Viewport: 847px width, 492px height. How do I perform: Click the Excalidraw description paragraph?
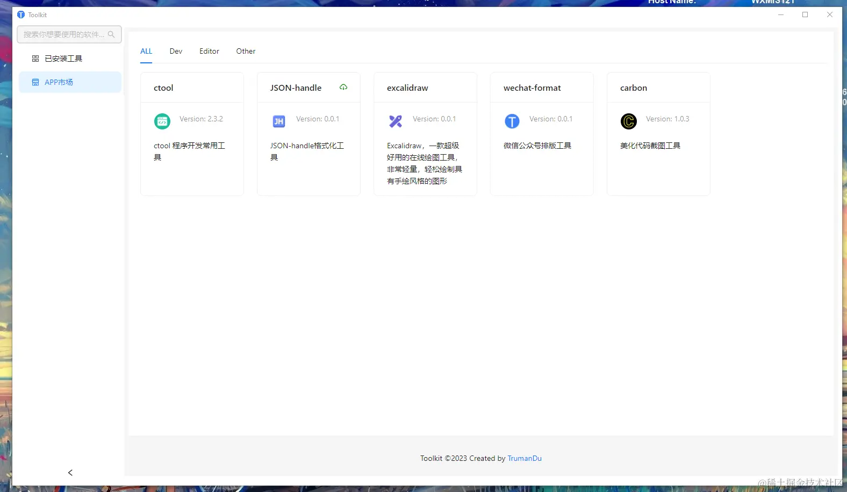[425, 163]
